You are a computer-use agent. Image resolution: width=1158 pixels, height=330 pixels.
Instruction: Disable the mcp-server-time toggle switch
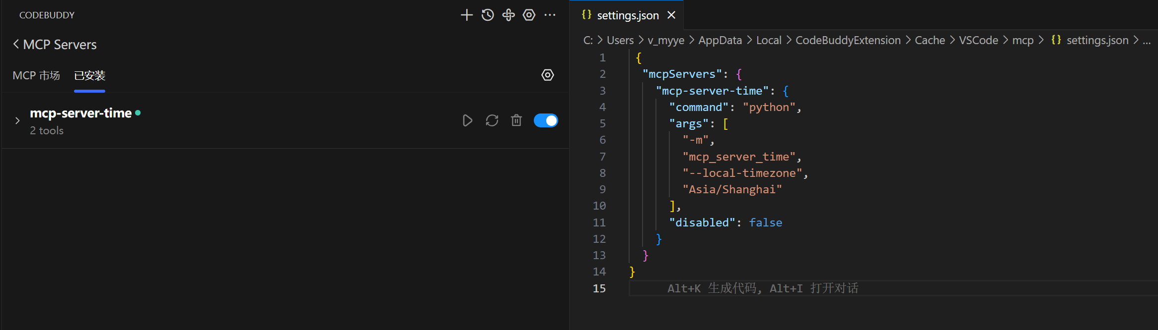pyautogui.click(x=545, y=120)
